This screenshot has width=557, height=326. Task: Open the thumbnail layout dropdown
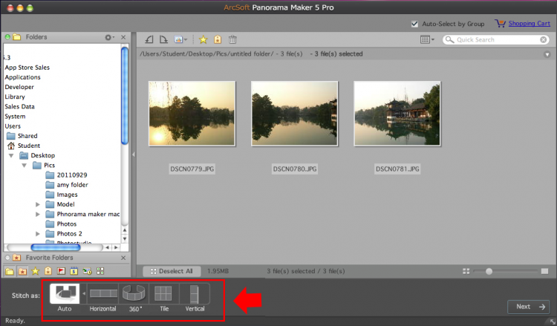click(x=427, y=39)
